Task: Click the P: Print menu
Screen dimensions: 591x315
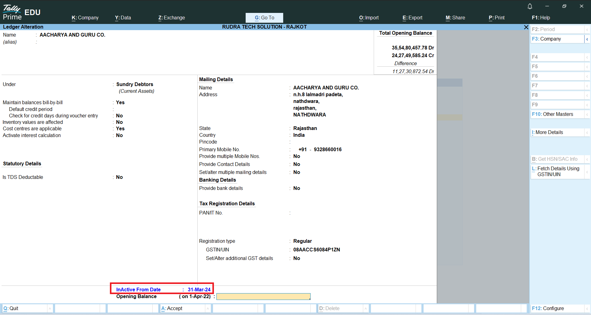Action: (x=497, y=18)
